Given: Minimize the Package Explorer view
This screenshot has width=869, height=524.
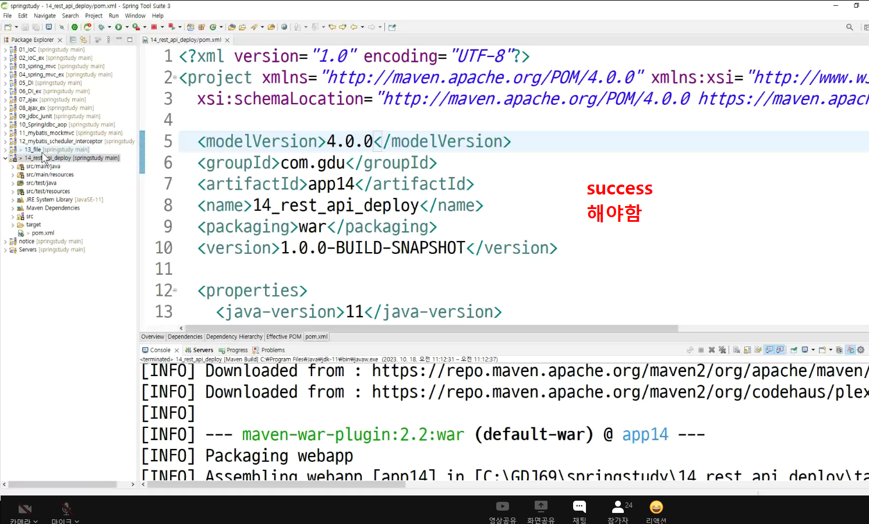Looking at the screenshot, I should [x=119, y=40].
